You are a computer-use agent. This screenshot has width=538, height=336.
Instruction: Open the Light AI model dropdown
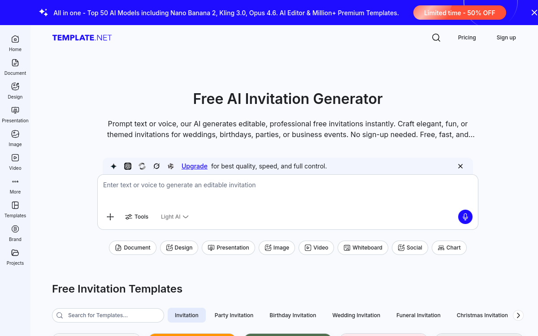point(174,217)
